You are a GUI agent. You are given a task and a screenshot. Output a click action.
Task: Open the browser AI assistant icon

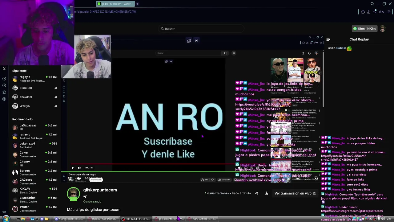(x=382, y=12)
